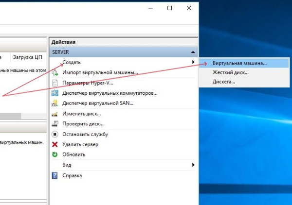Click the red X remove server icon
Image resolution: width=292 pixels, height=205 pixels.
tap(55, 144)
